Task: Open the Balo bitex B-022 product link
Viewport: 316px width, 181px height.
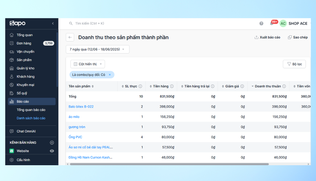Action: (x=81, y=106)
